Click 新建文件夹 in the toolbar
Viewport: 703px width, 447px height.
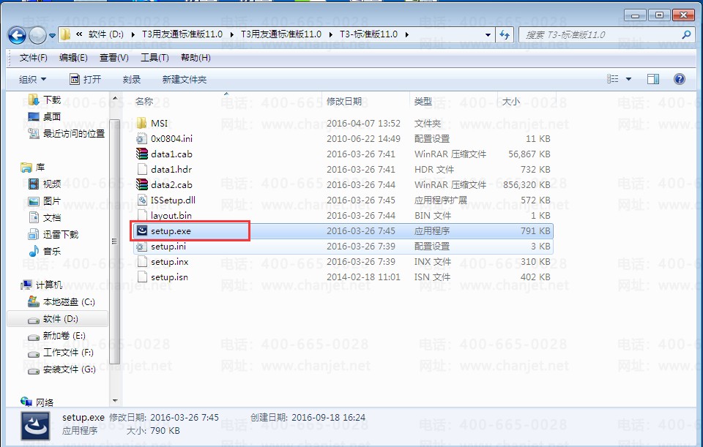185,79
